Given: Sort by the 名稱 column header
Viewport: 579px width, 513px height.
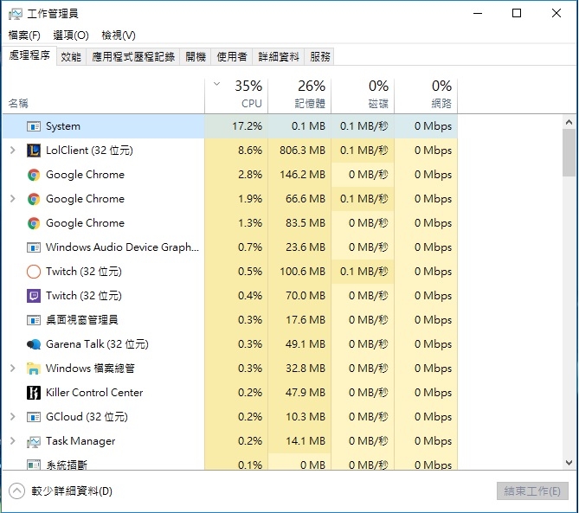Looking at the screenshot, I should click(x=103, y=95).
